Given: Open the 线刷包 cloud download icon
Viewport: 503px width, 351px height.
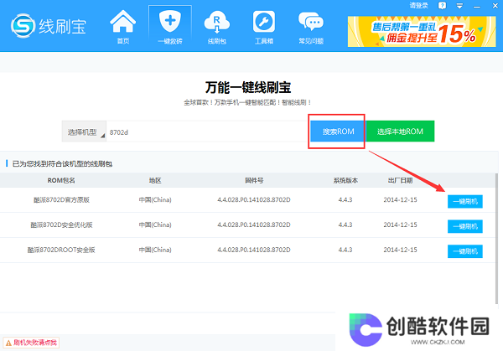Looking at the screenshot, I should point(217,26).
